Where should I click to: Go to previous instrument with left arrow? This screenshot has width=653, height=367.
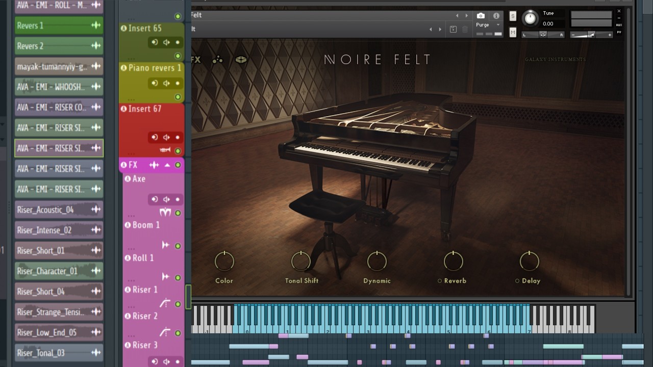tap(457, 16)
